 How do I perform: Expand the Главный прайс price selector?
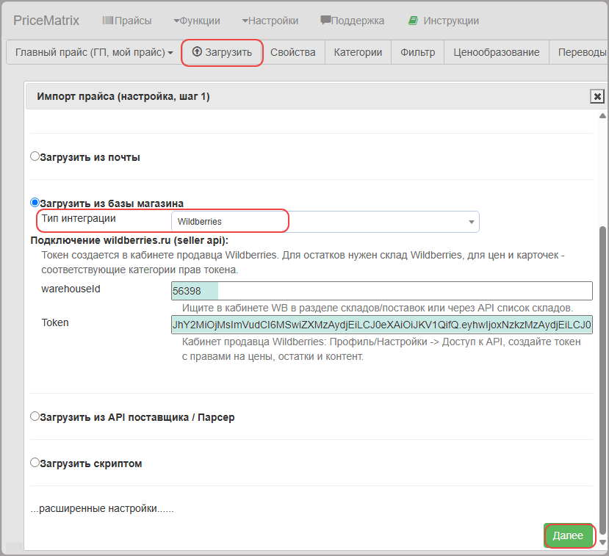(94, 52)
